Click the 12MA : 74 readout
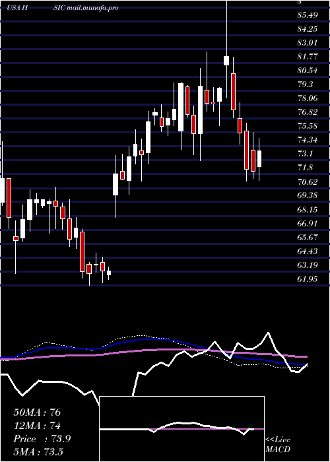 point(37,426)
